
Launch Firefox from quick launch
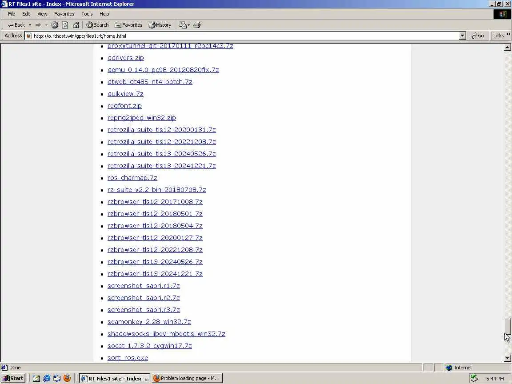(67, 378)
